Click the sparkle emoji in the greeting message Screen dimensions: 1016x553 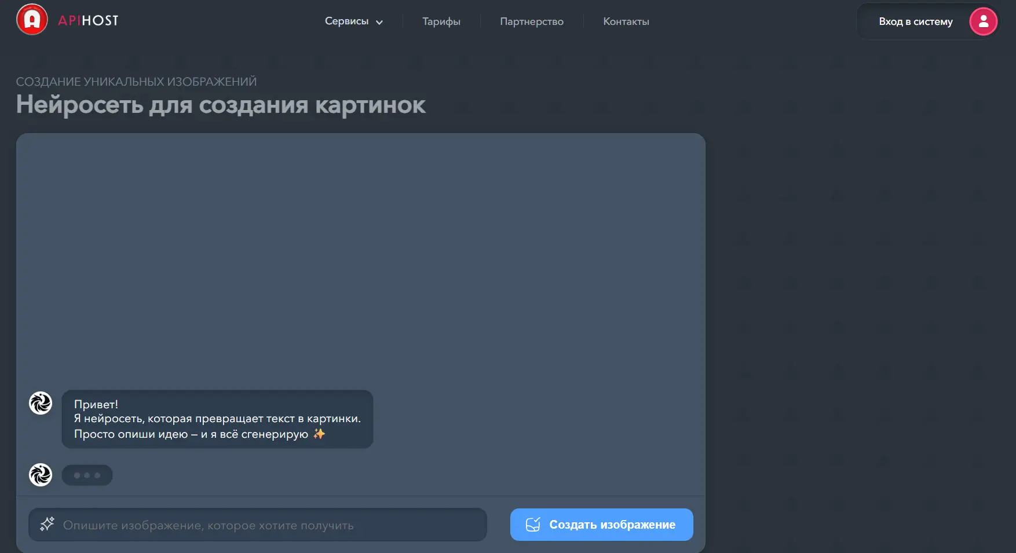coord(319,434)
